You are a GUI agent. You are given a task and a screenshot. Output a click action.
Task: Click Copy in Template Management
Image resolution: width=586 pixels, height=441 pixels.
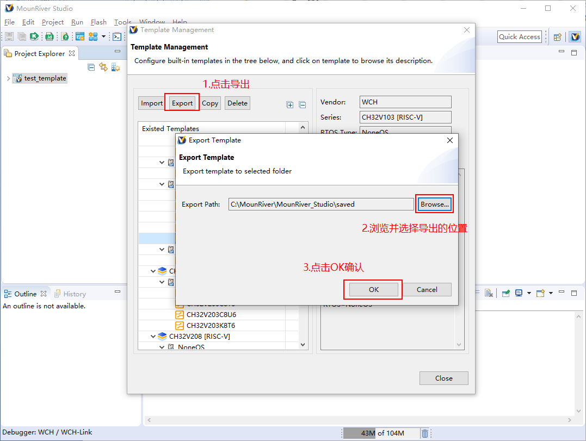pos(210,103)
